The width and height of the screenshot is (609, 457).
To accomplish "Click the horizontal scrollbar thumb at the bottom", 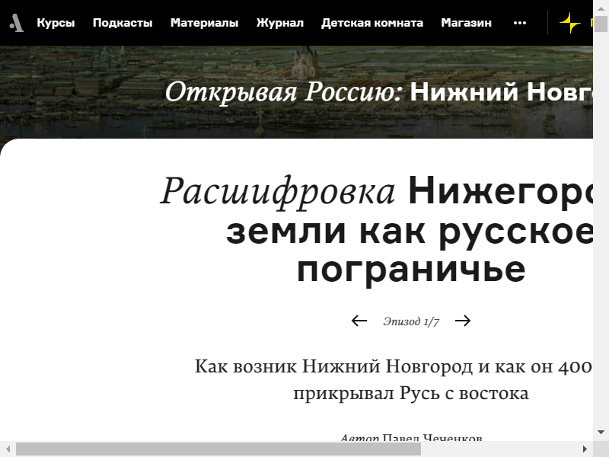I will point(217,449).
